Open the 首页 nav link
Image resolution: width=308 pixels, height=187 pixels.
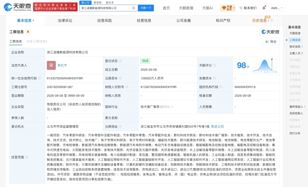tap(166, 8)
